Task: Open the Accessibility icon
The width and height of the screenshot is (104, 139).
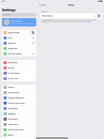Action: pos(5,109)
